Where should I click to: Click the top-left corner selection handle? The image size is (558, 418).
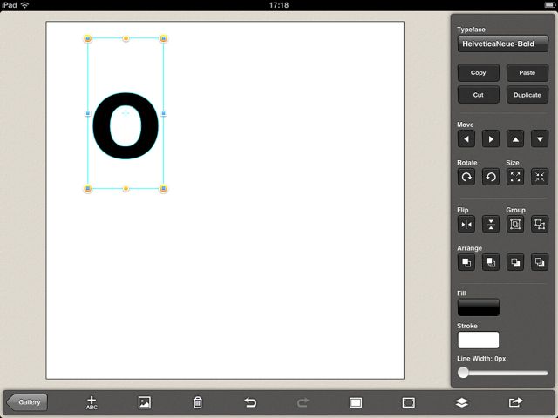[88, 38]
